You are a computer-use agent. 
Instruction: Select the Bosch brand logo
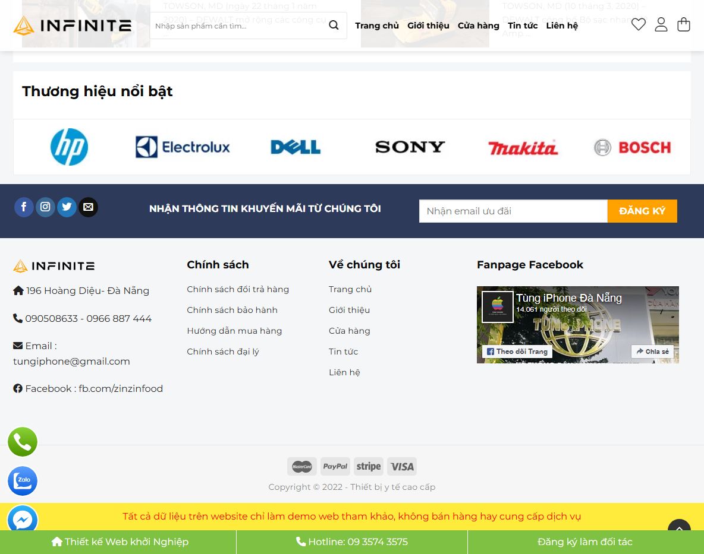(x=632, y=147)
